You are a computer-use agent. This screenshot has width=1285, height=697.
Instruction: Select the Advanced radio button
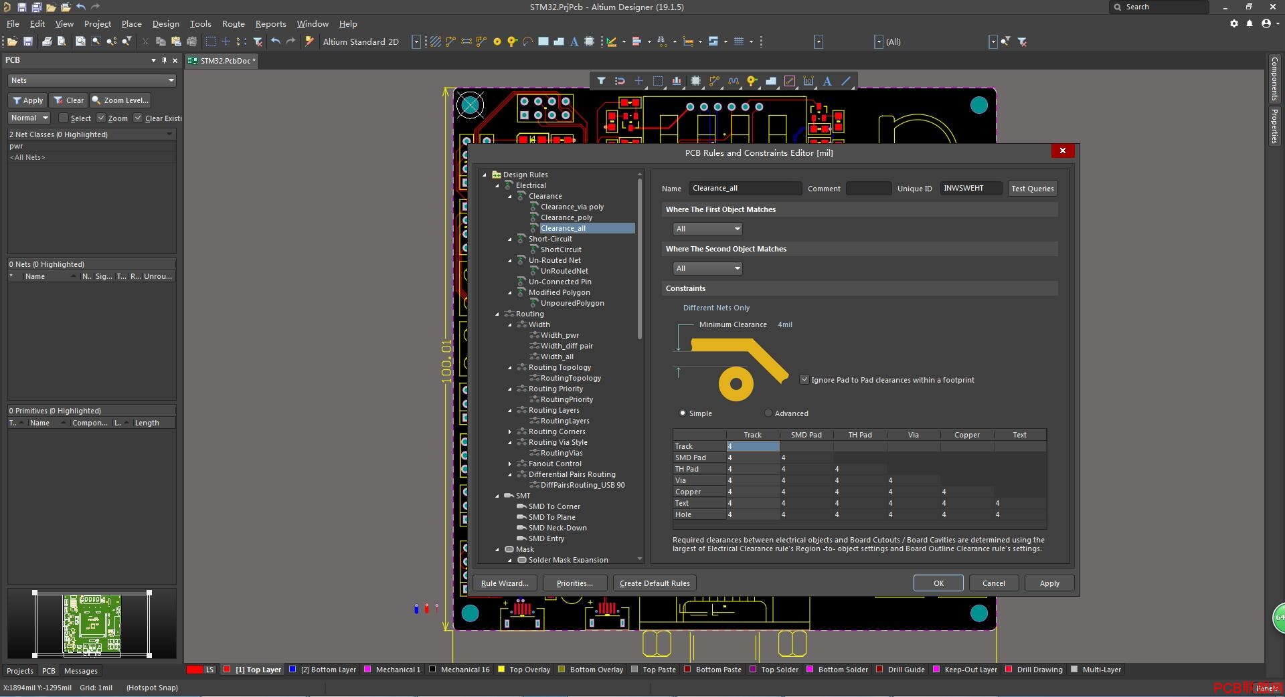tap(768, 413)
